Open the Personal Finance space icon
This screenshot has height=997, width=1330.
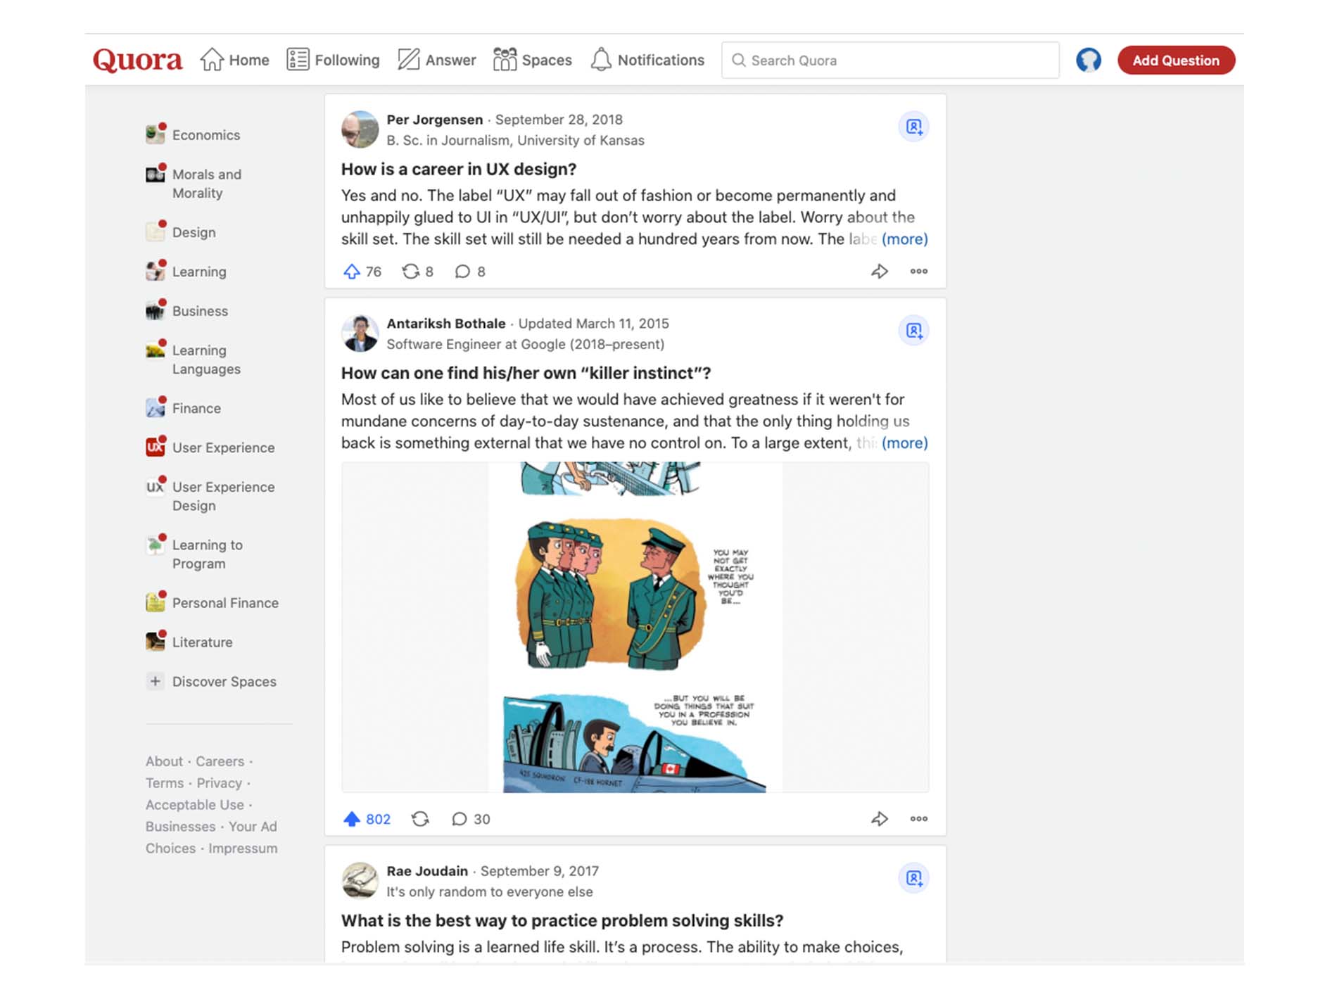[156, 602]
